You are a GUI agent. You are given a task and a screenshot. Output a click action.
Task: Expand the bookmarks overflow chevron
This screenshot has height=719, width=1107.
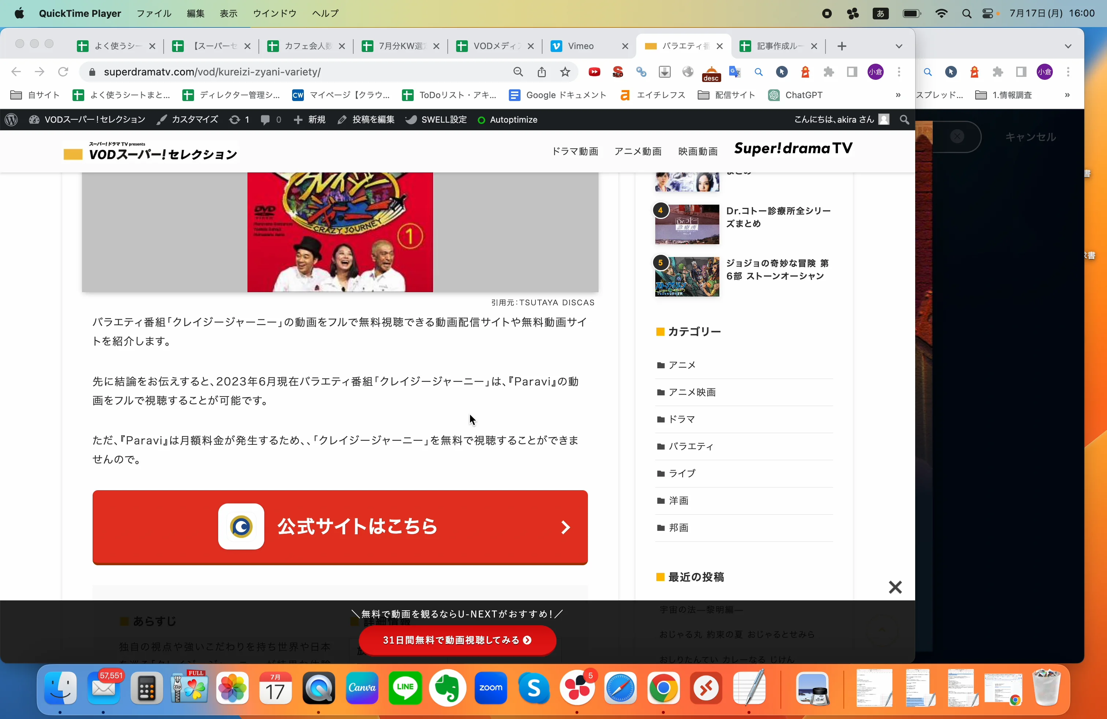(x=898, y=95)
